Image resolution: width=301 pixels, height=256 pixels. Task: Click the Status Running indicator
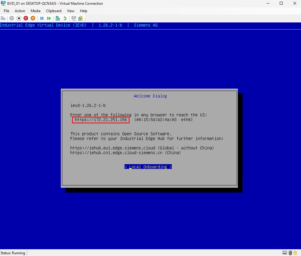[x=13, y=253]
